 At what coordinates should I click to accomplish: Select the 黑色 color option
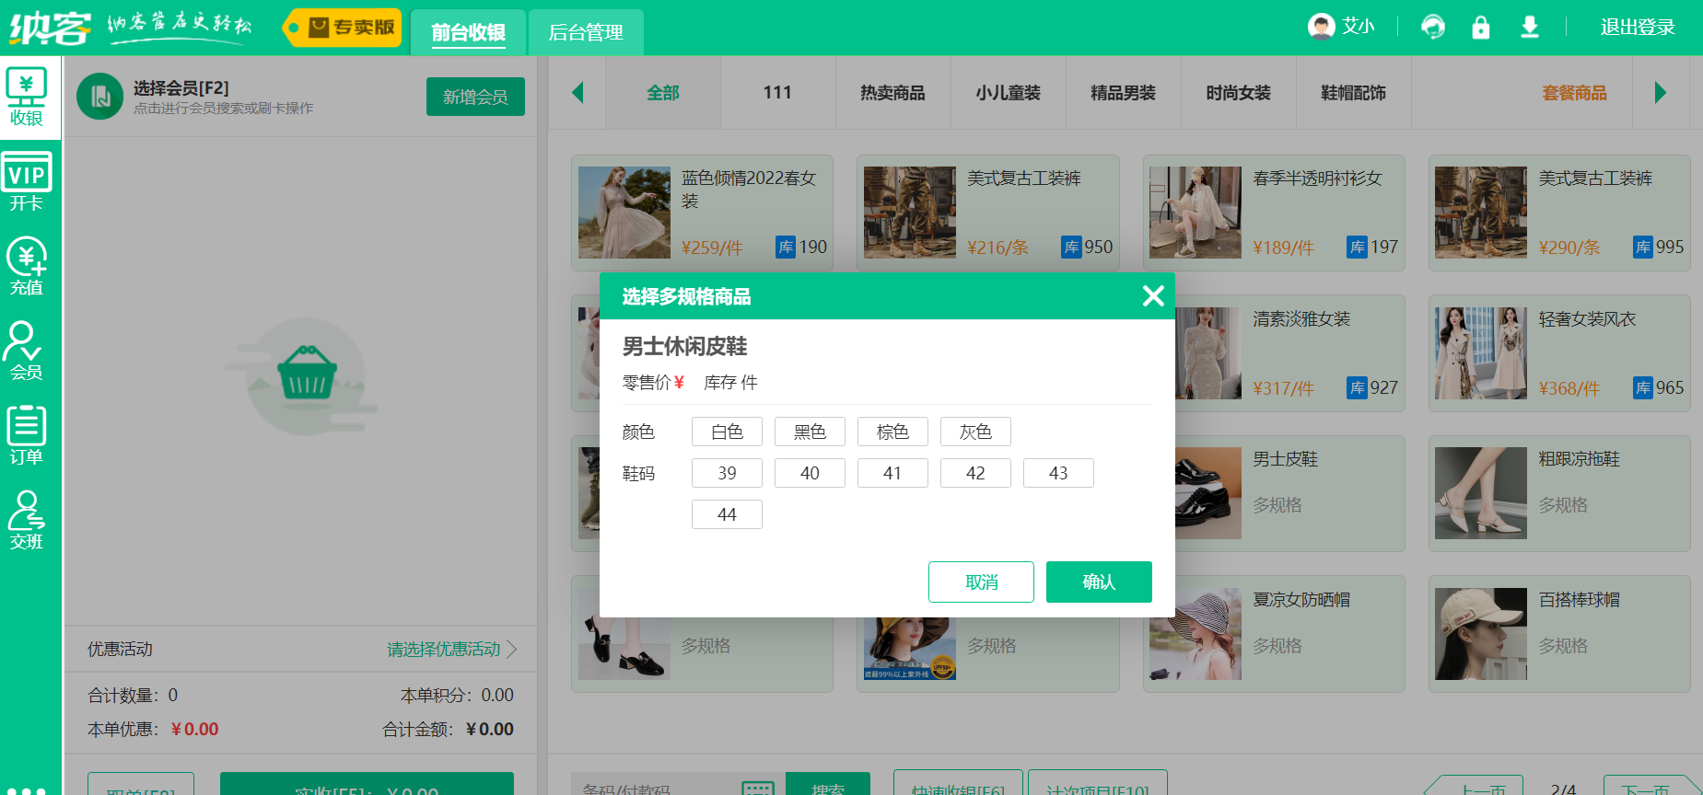click(810, 432)
